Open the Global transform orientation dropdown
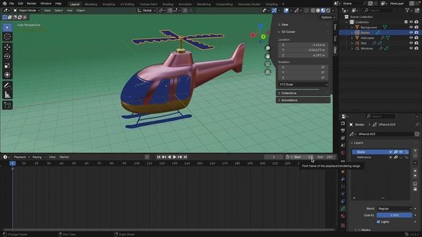422x237 pixels. tap(146, 11)
